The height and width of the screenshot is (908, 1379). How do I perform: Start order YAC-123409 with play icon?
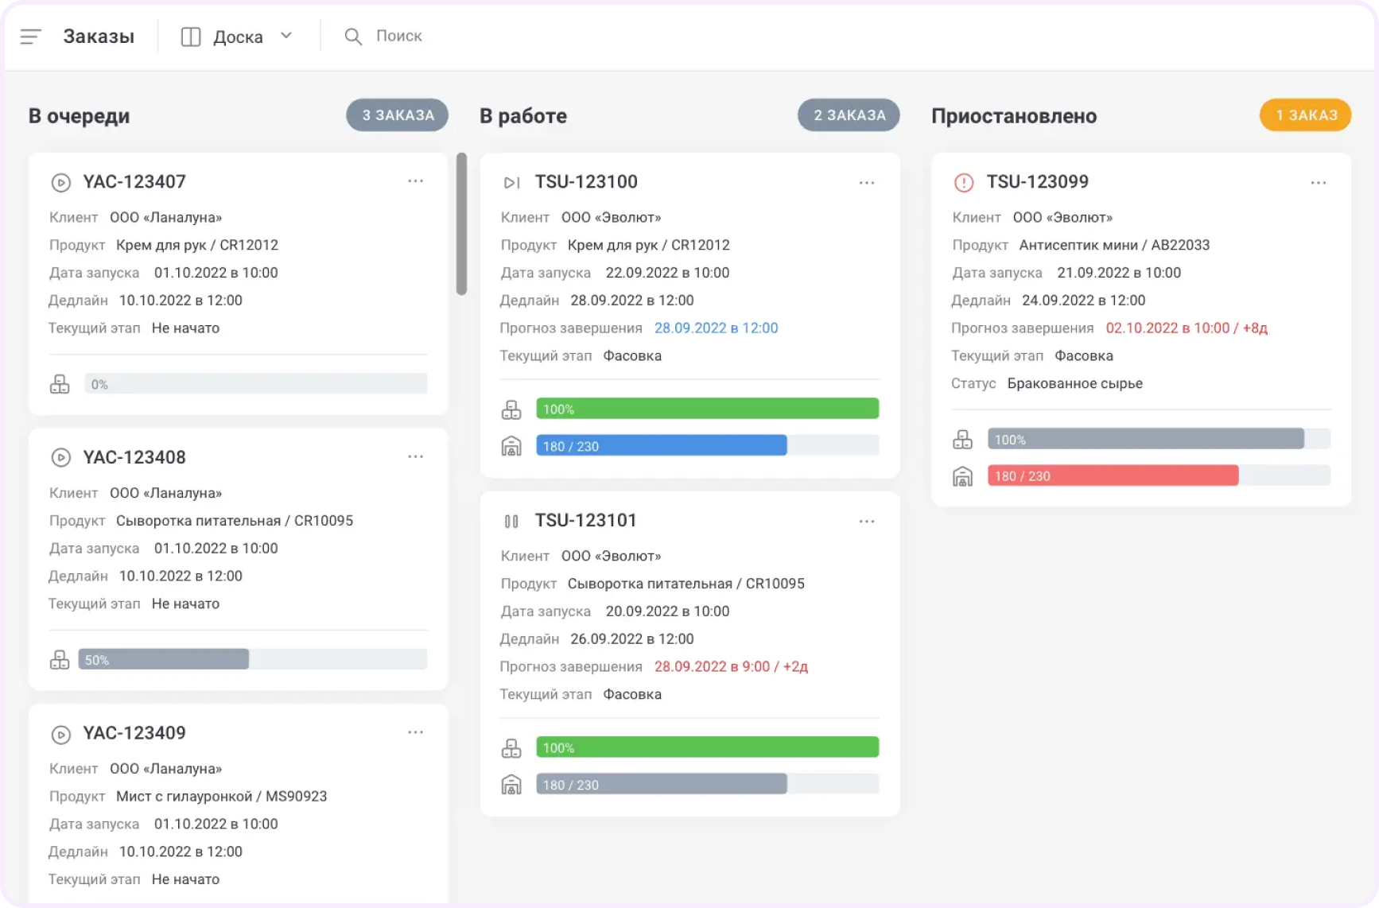61,734
